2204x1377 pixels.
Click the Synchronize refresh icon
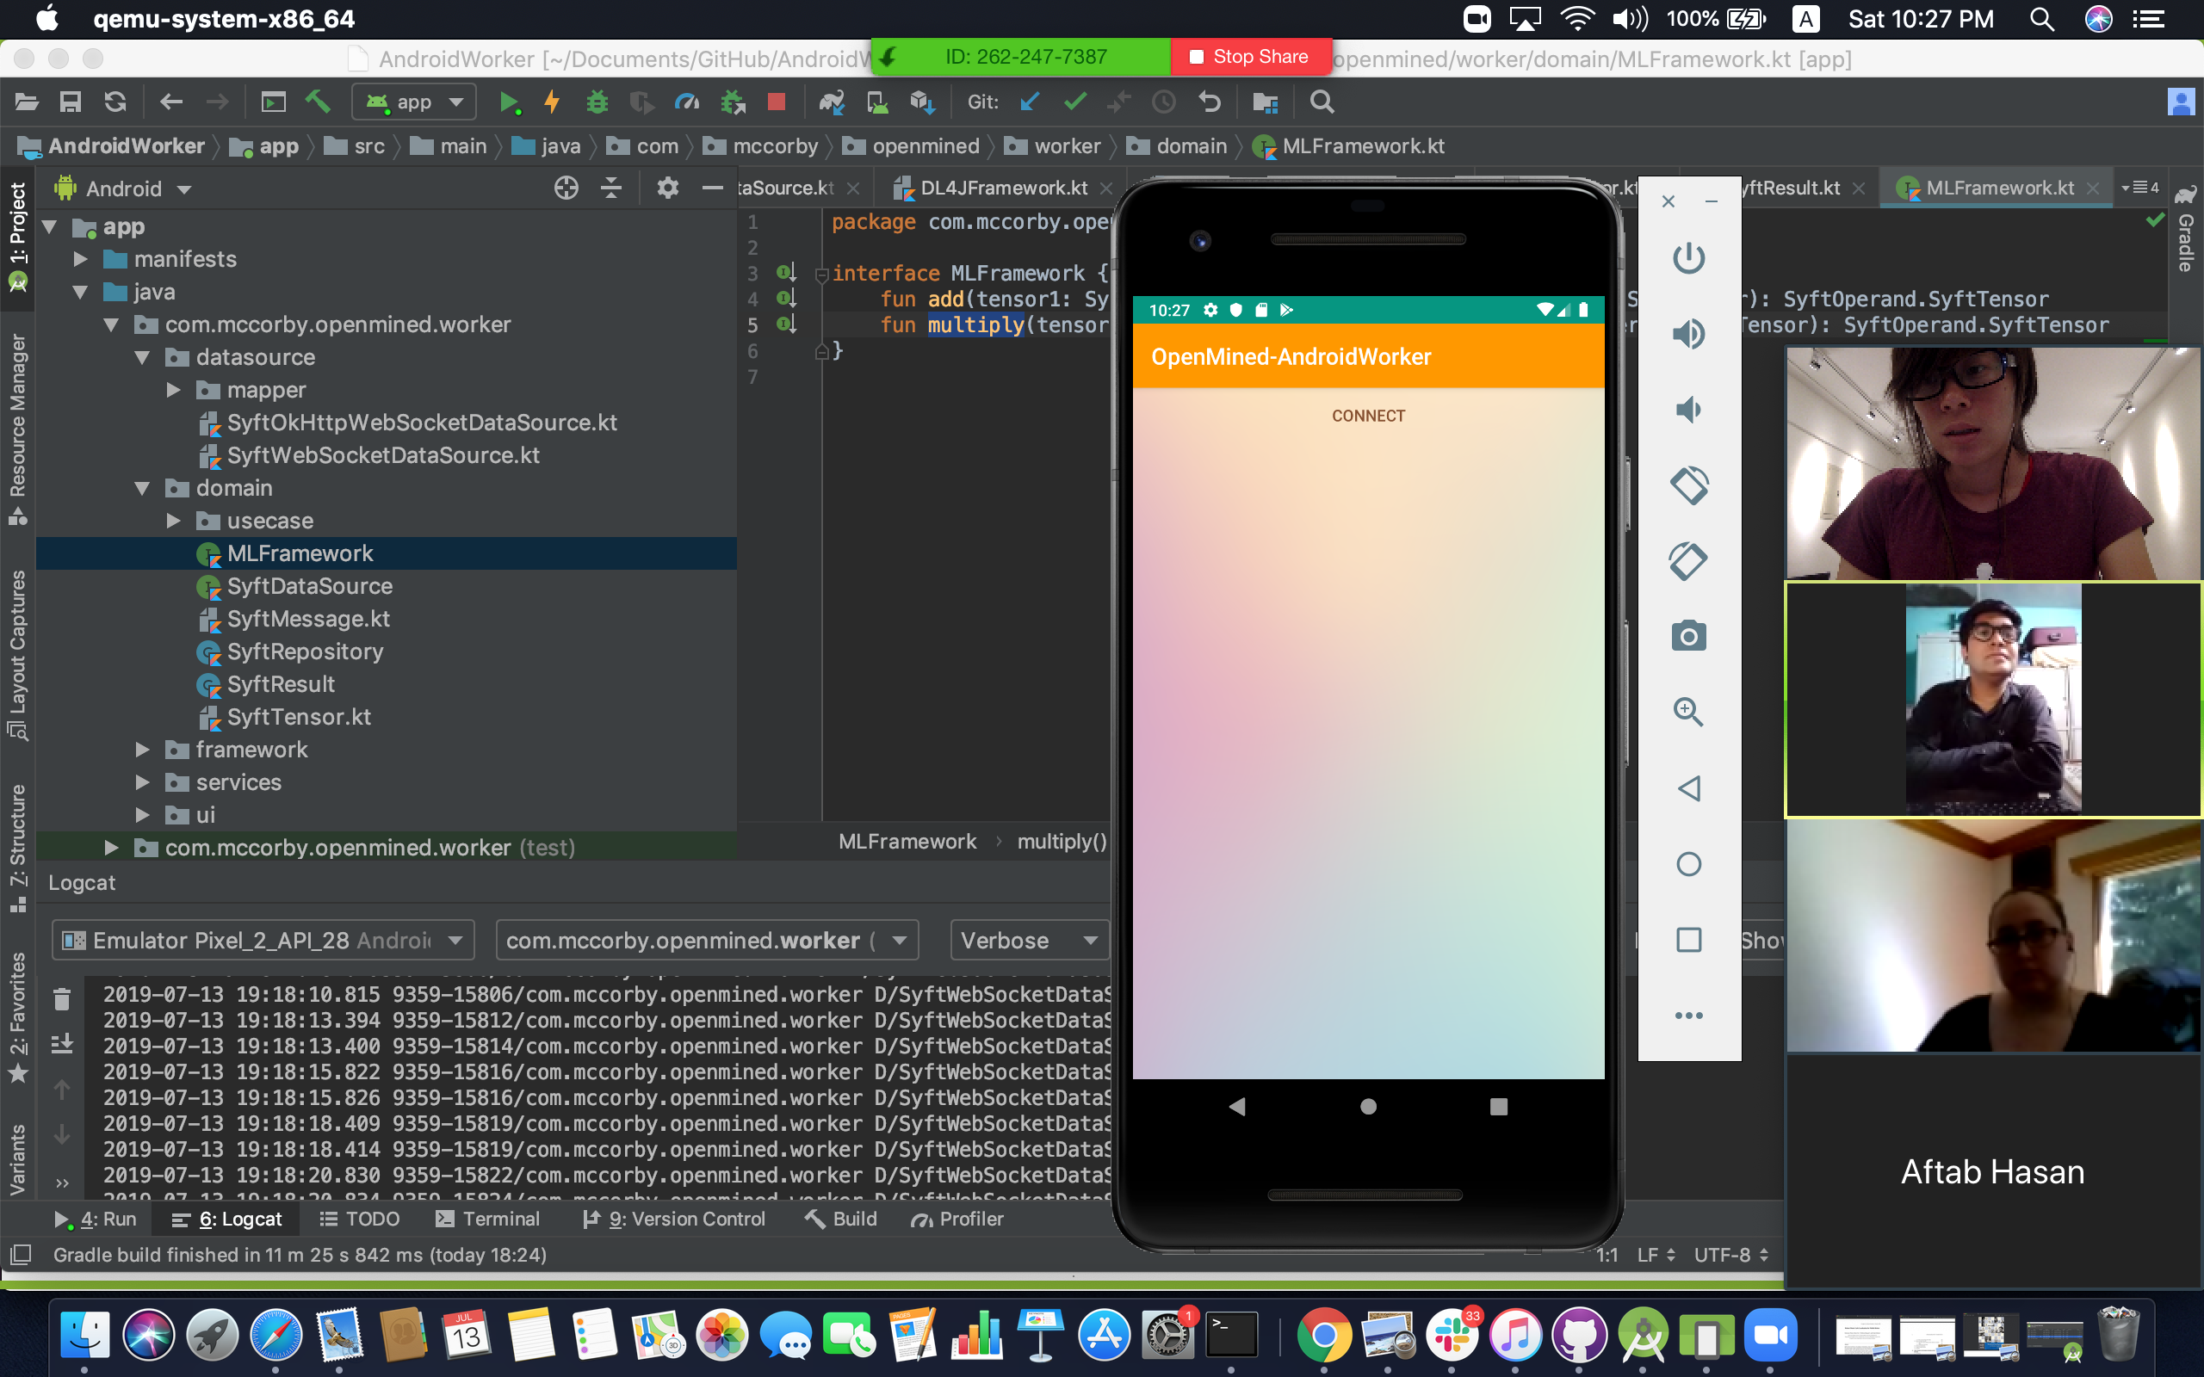pyautogui.click(x=115, y=102)
